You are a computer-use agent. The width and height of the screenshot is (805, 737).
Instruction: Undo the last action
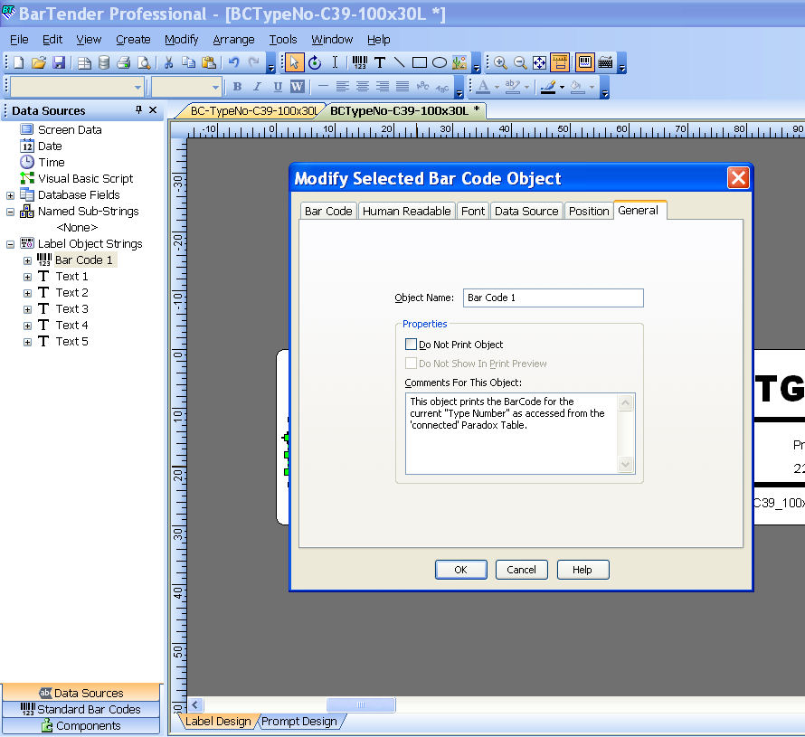233,62
